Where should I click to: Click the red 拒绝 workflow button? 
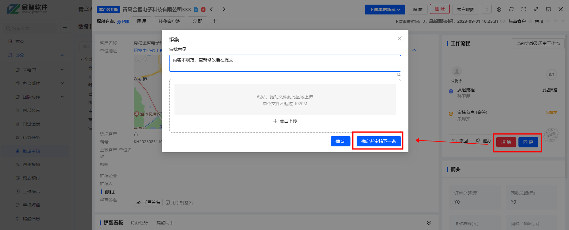(506, 142)
